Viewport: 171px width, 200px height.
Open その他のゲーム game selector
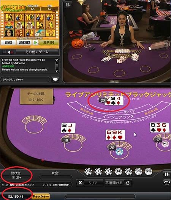(37, 52)
